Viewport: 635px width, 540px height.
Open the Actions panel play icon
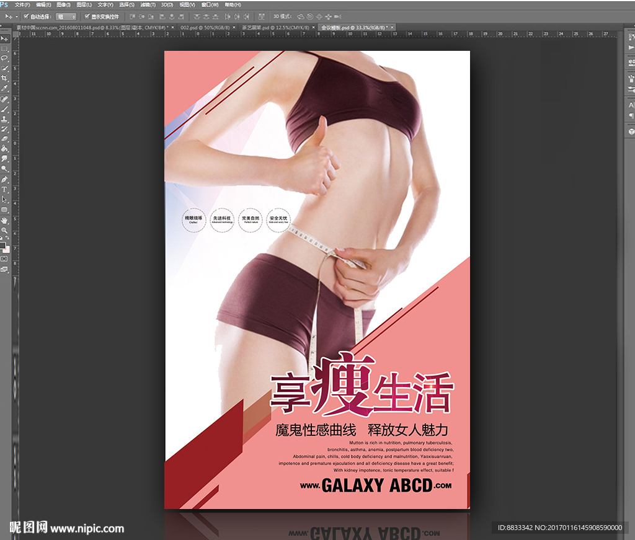[631, 47]
